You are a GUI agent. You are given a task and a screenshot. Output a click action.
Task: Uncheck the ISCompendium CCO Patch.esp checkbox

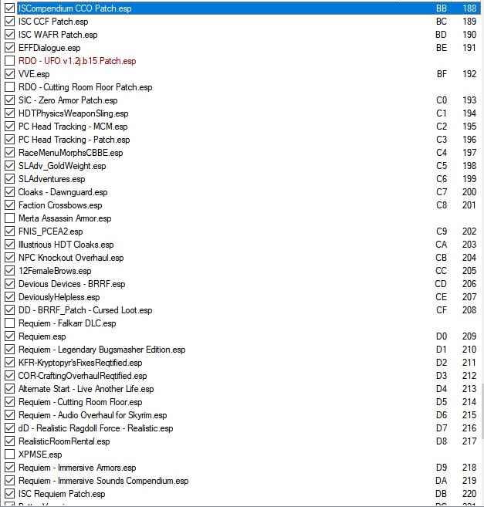coord(10,8)
